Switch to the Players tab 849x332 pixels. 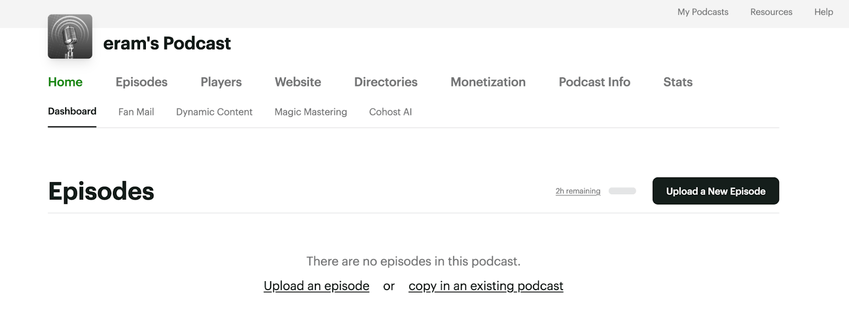(221, 82)
